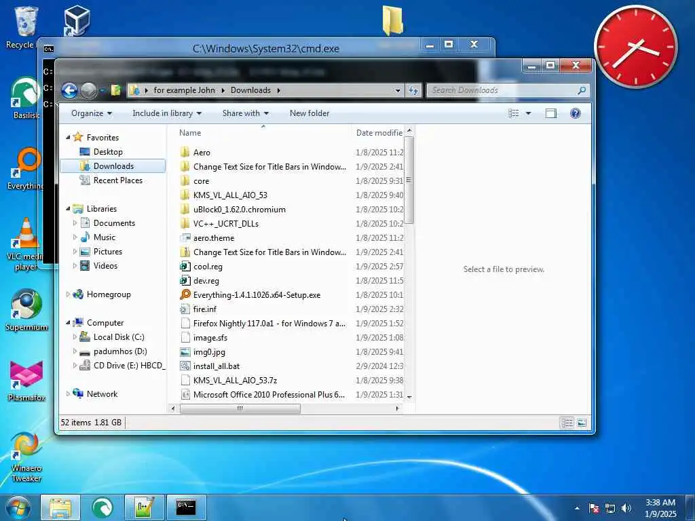Screen dimensions: 695x521
Task: Select the uBlock0_1.62.0.chromium folder
Action: coord(240,209)
